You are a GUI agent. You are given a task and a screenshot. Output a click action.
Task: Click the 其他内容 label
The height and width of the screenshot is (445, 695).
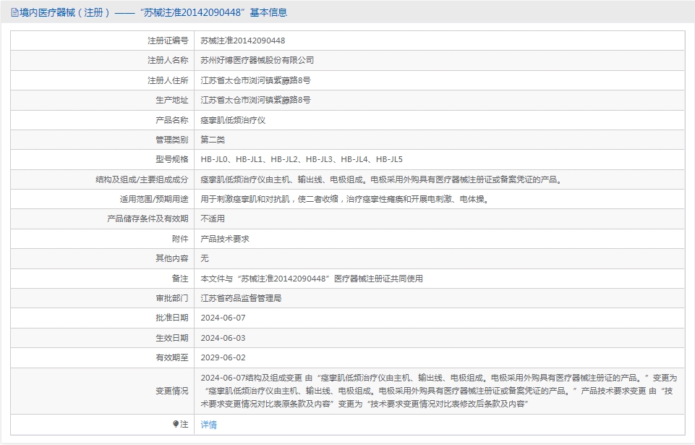172,258
